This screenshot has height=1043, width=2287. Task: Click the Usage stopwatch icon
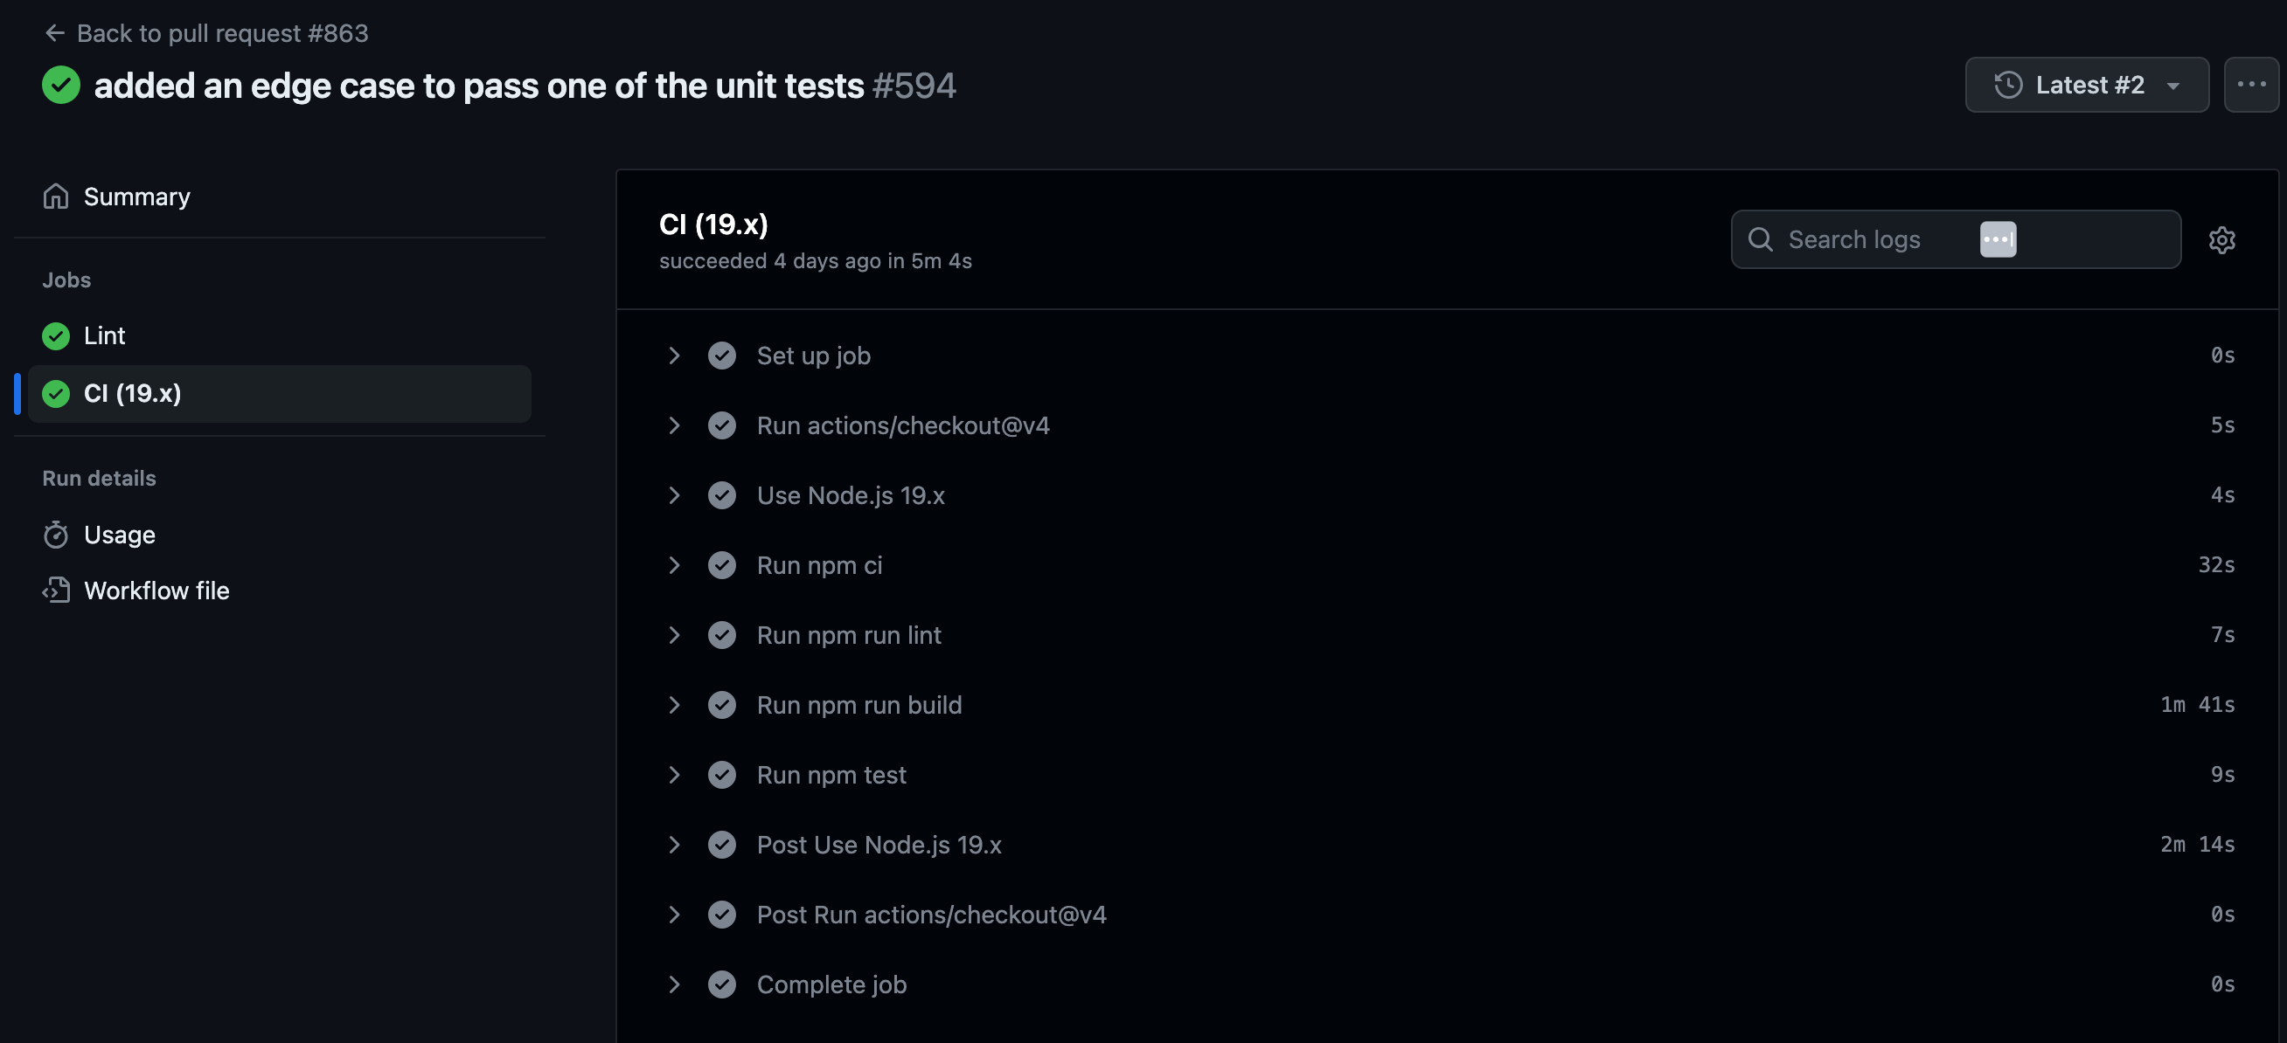pos(56,535)
